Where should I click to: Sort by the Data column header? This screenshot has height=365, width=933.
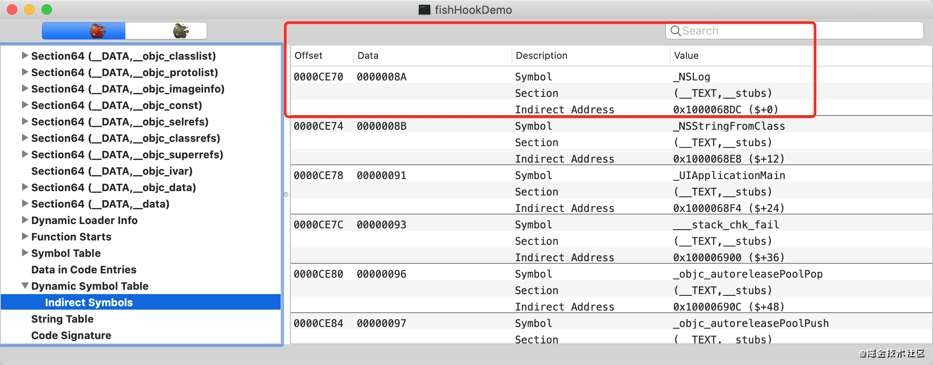coord(433,56)
